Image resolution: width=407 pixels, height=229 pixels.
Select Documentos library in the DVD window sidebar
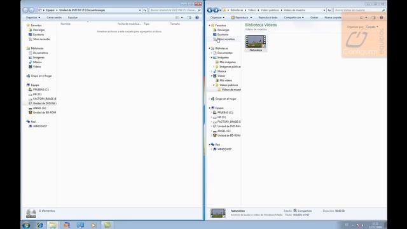[x=41, y=53]
